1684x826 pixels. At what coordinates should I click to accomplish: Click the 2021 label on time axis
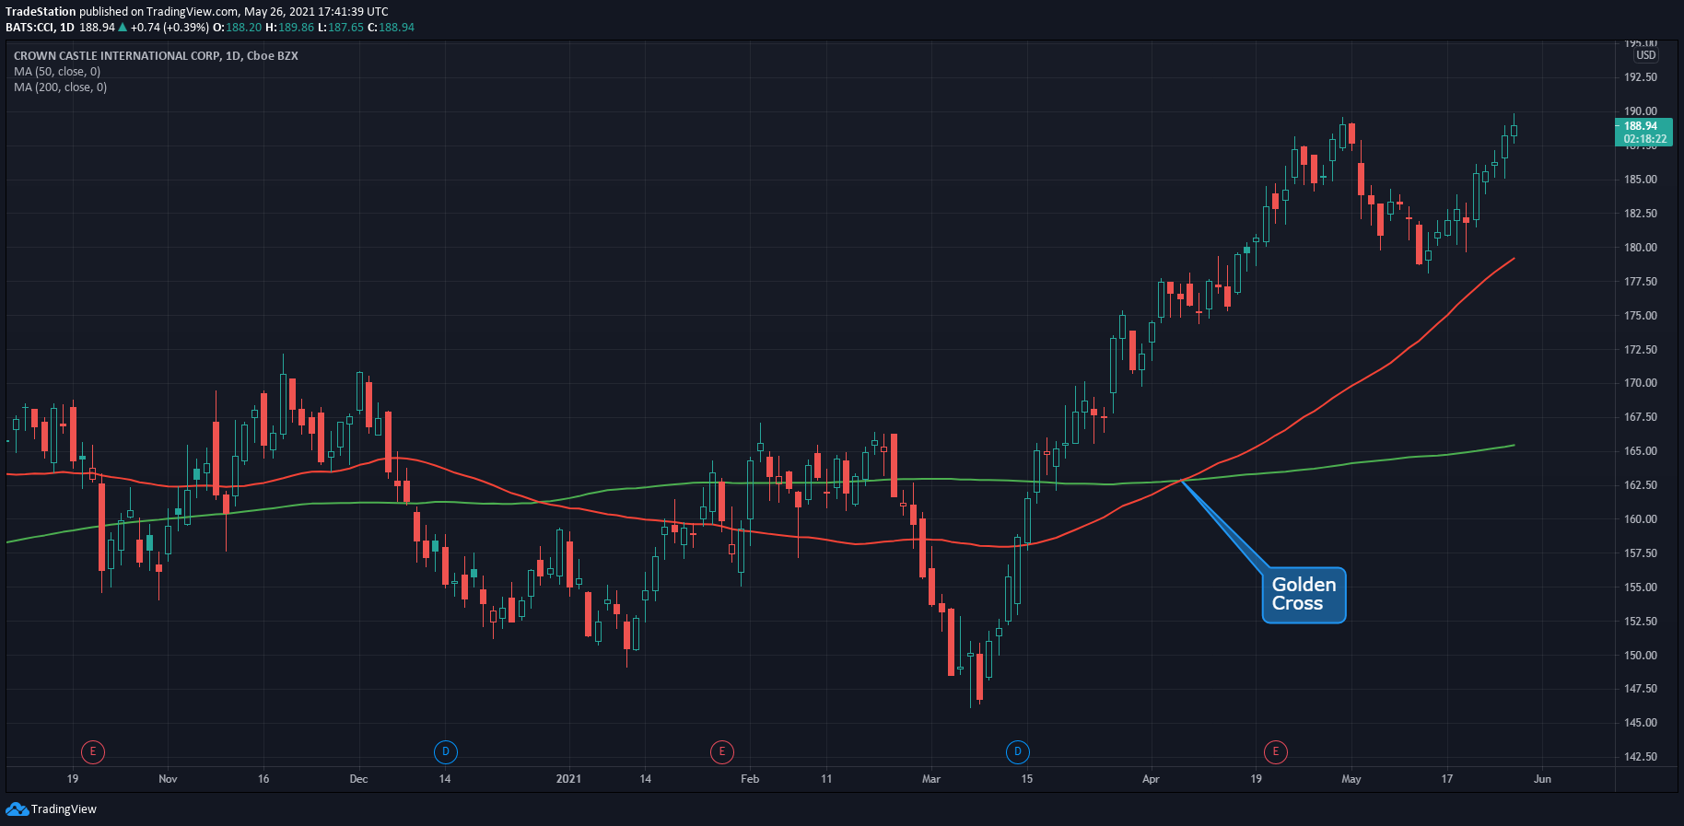coord(568,778)
